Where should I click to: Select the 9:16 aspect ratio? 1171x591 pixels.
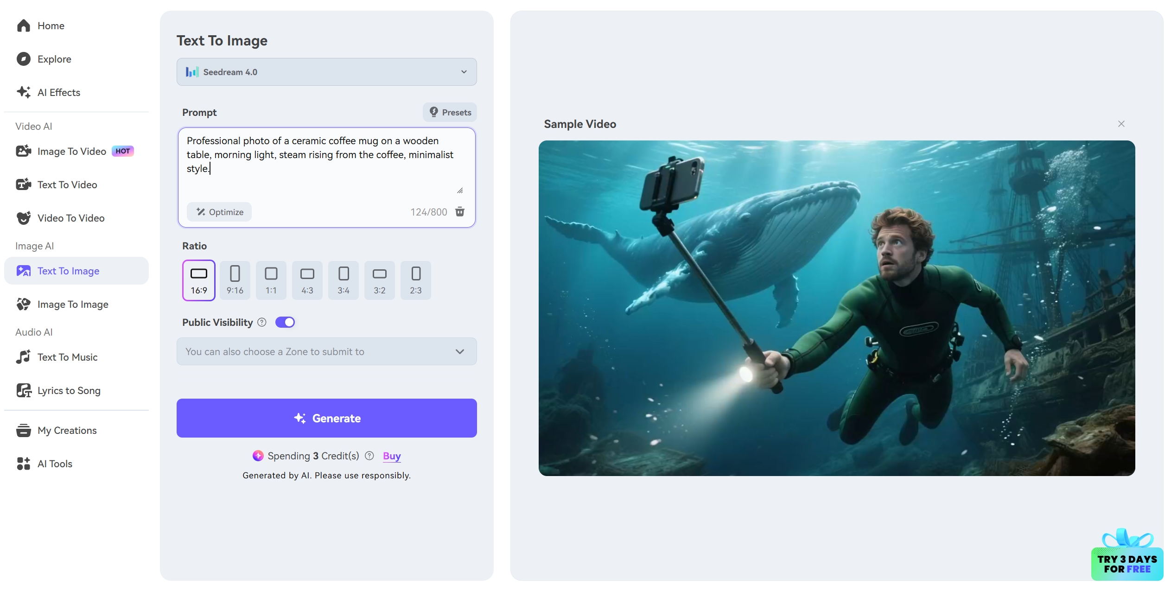point(235,280)
